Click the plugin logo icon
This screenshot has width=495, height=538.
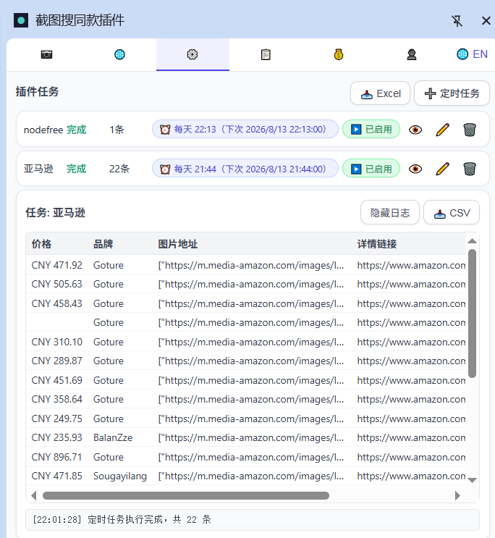click(x=21, y=20)
